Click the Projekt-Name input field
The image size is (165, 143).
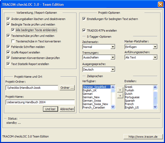coord(40,102)
